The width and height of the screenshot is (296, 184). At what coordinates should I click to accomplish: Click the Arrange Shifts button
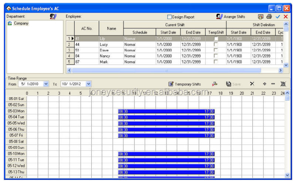[231, 17]
